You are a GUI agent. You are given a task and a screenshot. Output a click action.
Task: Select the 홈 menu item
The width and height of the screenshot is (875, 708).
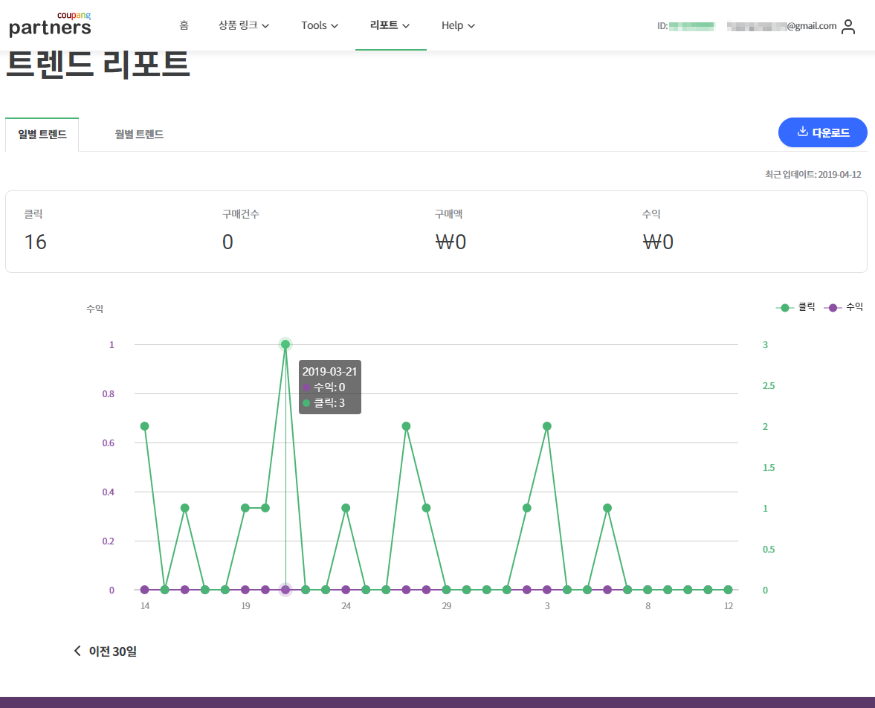pos(183,25)
